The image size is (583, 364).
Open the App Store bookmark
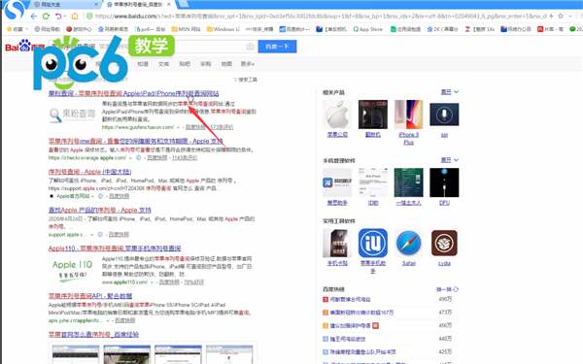click(367, 29)
